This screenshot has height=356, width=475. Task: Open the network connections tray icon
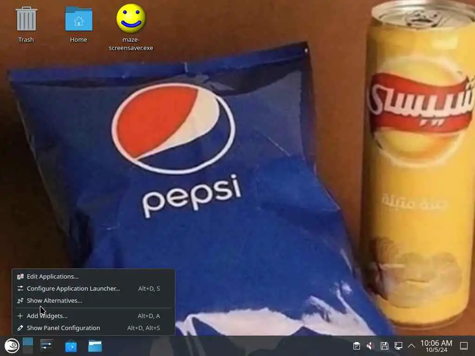point(398,346)
